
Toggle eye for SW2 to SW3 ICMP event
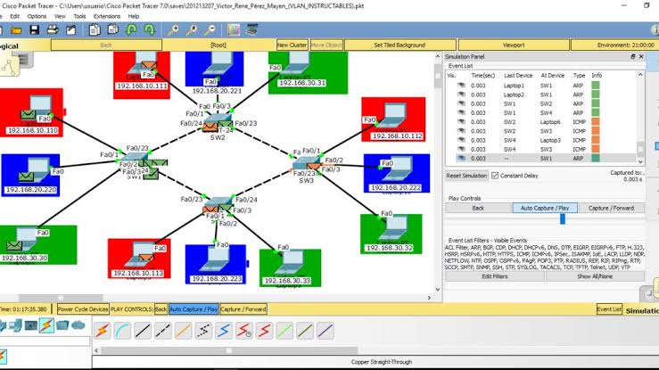pos(461,131)
